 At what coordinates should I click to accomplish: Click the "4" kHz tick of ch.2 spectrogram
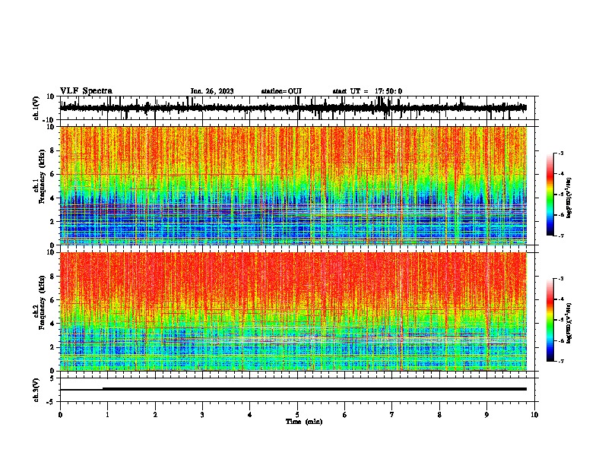pos(53,324)
